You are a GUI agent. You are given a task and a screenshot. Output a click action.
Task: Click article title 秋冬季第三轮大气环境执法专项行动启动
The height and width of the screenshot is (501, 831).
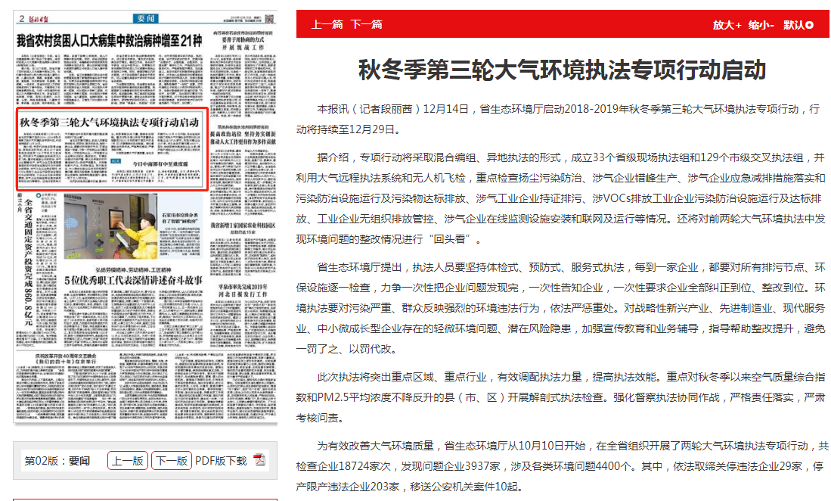pos(562,70)
